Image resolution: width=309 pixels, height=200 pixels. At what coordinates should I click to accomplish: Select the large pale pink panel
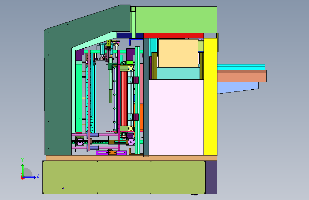[176, 117]
